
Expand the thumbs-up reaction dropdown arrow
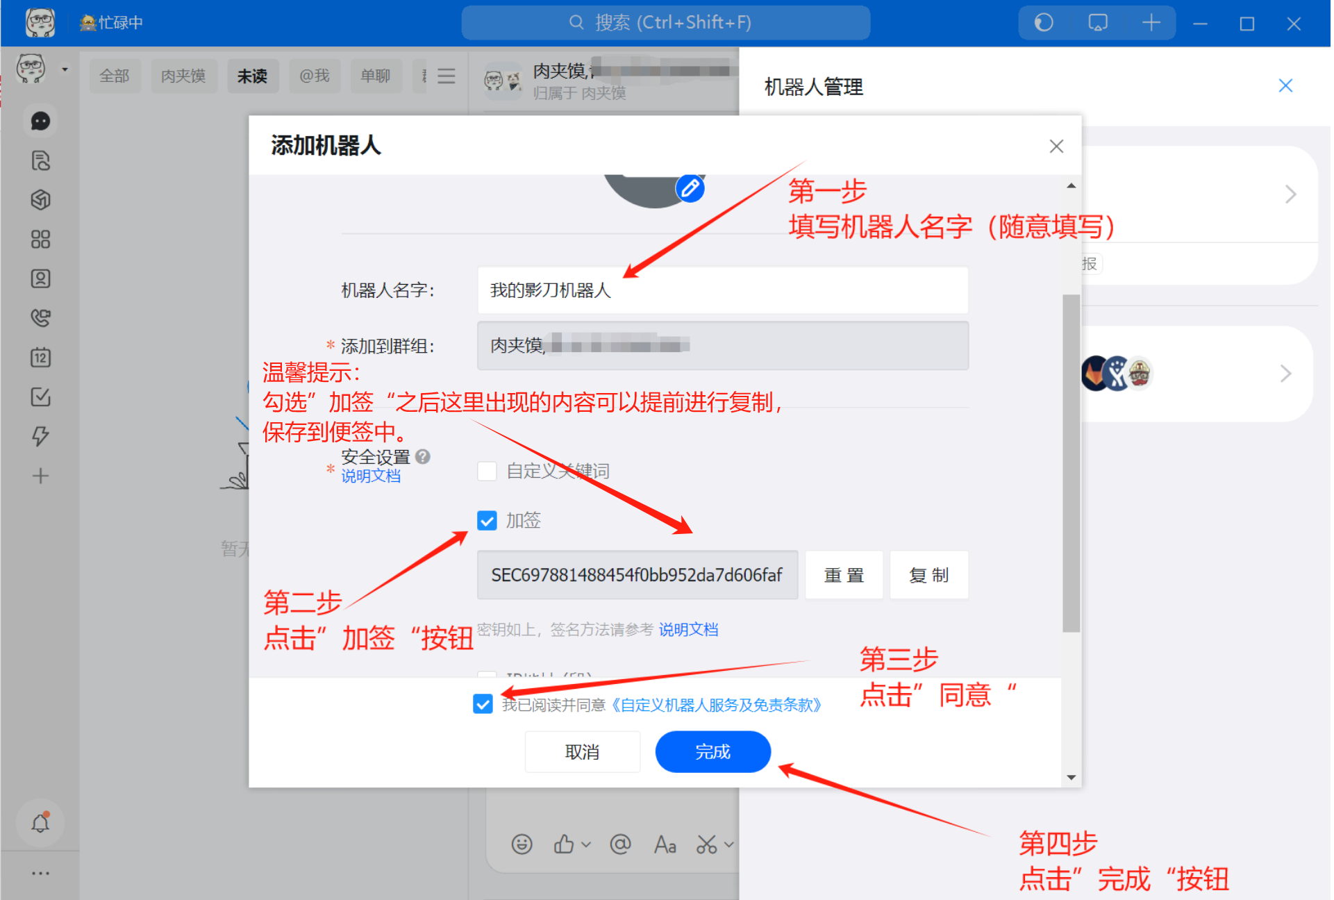tap(586, 844)
